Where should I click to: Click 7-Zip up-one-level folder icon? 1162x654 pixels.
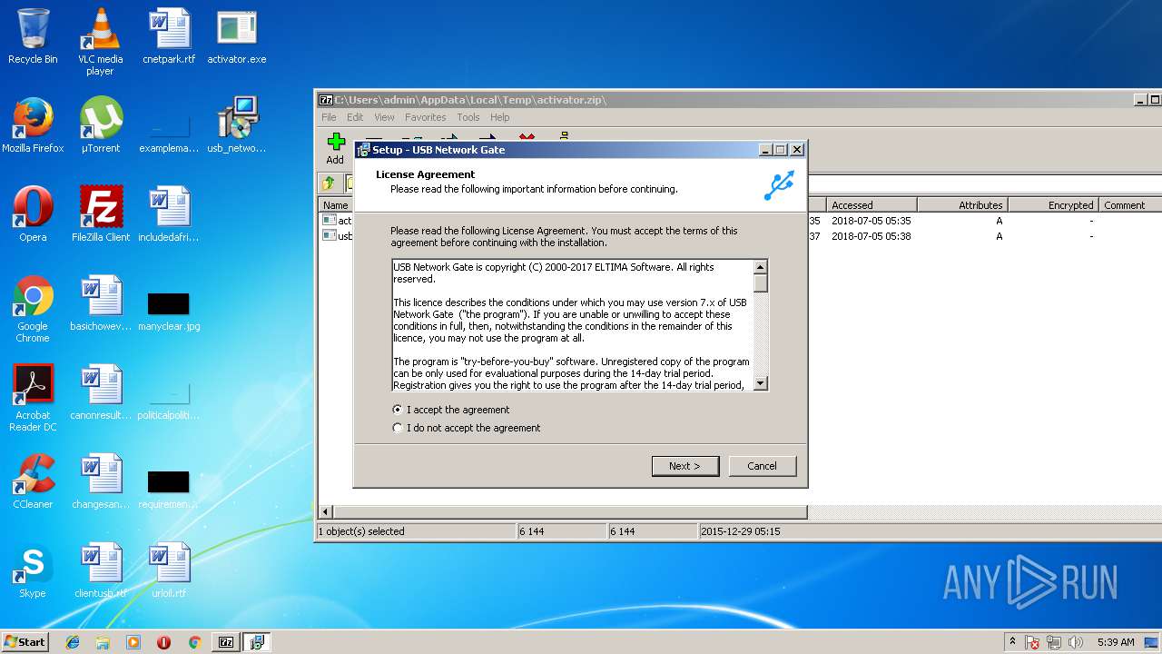[x=329, y=183]
